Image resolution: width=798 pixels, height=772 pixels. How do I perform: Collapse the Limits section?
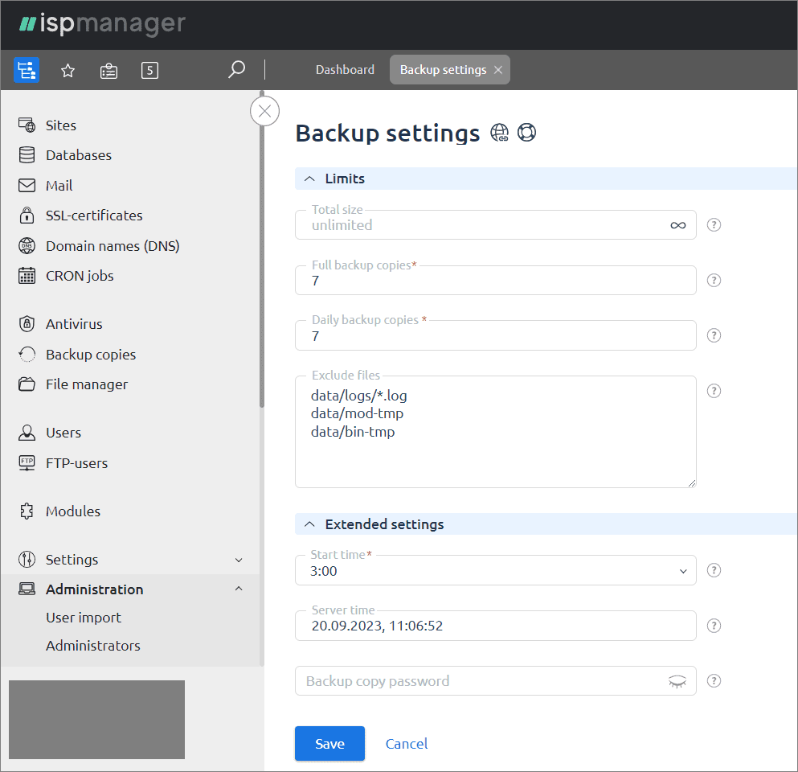[310, 179]
